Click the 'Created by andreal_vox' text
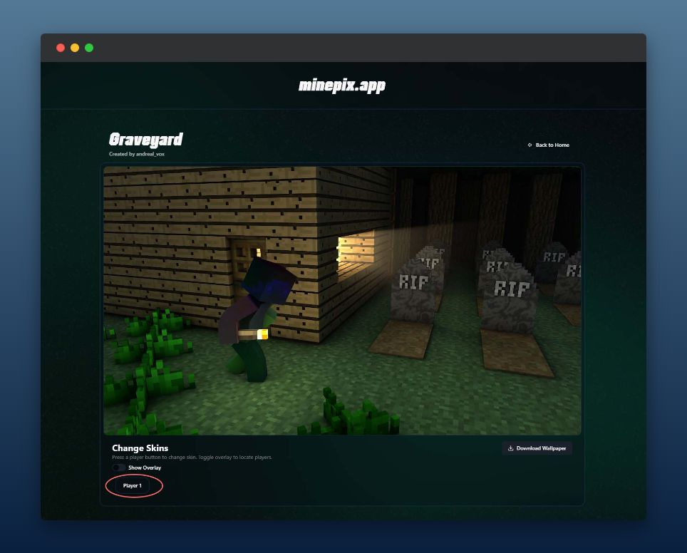687x553 pixels. click(137, 154)
